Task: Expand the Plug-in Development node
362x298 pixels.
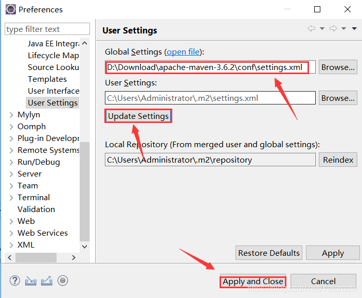Action: point(11,138)
